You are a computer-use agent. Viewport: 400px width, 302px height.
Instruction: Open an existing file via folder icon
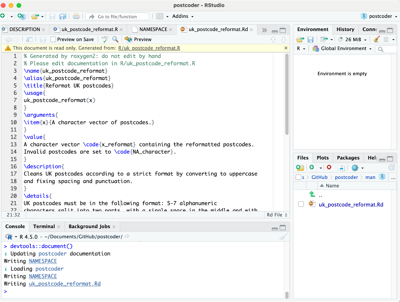click(x=35, y=16)
